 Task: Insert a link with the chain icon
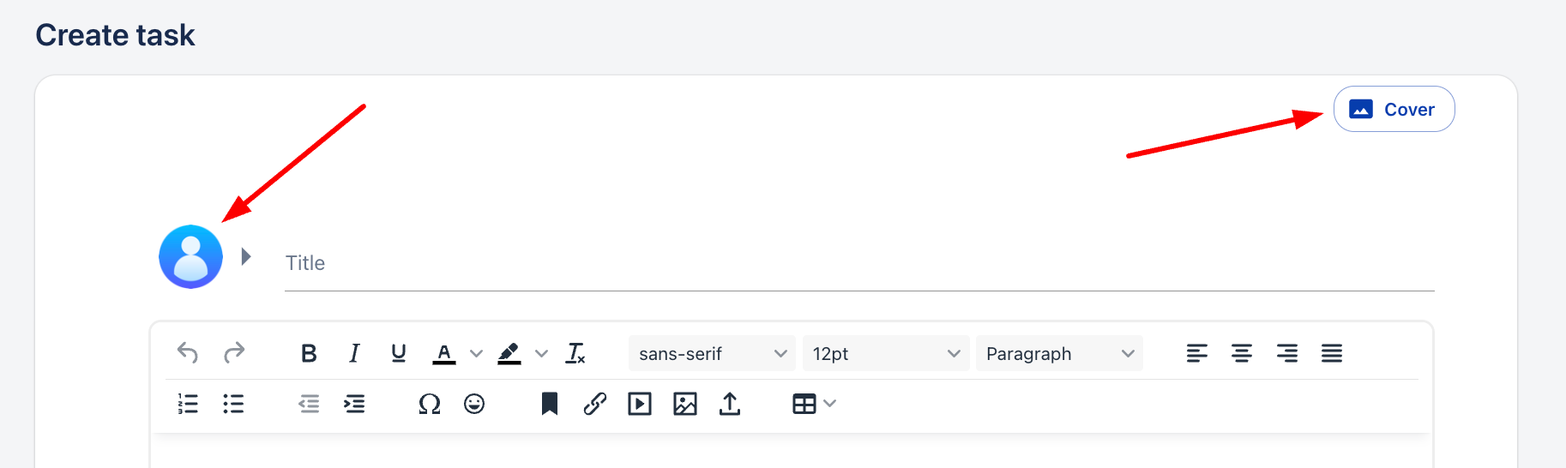pyautogui.click(x=595, y=404)
